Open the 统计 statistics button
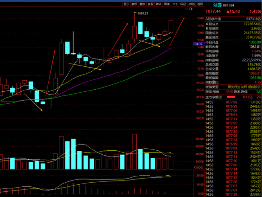Image resolution: width=262 pixels, height=197 pixels. click(x=158, y=4)
